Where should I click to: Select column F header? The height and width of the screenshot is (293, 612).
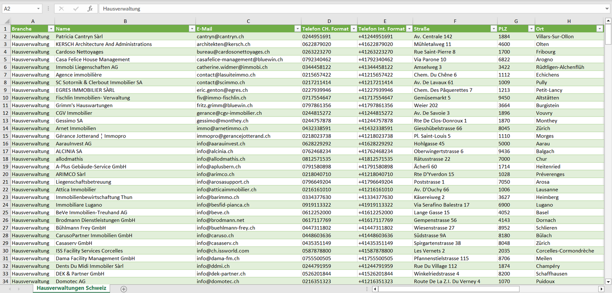click(455, 21)
